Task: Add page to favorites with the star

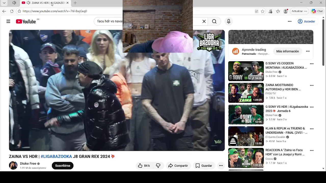Action: (263, 11)
